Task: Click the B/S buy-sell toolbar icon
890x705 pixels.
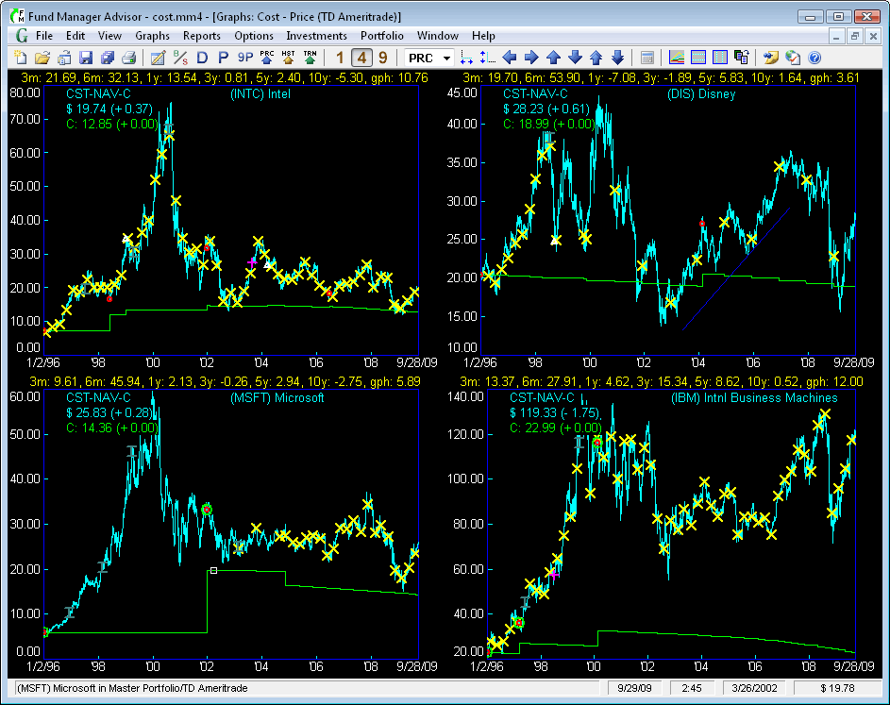Action: [x=180, y=58]
